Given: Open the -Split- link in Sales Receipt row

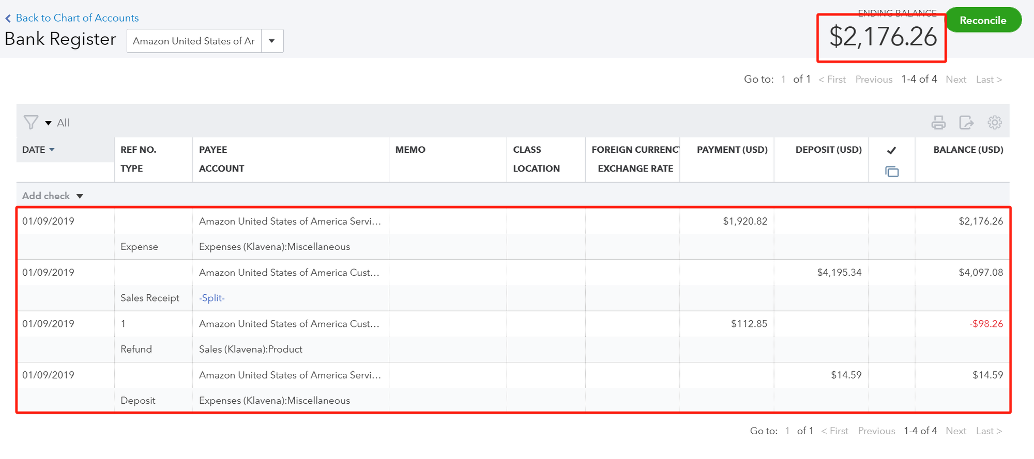Looking at the screenshot, I should 211,298.
